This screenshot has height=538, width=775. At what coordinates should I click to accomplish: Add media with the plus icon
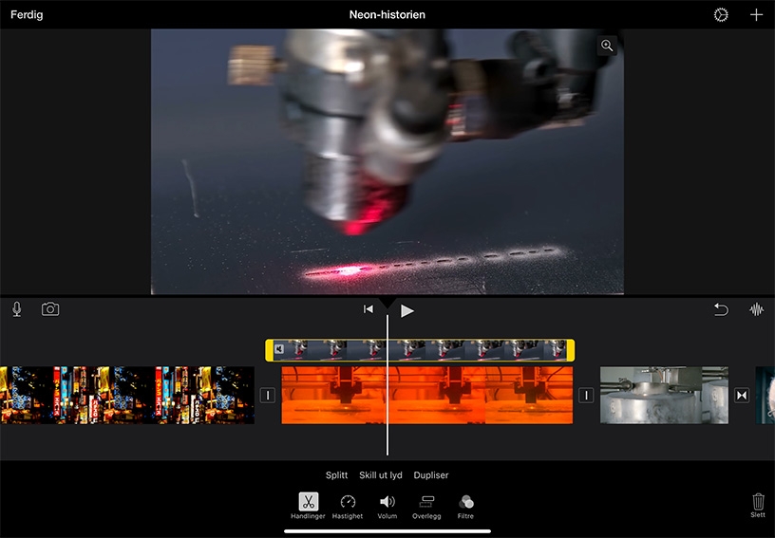(x=756, y=15)
